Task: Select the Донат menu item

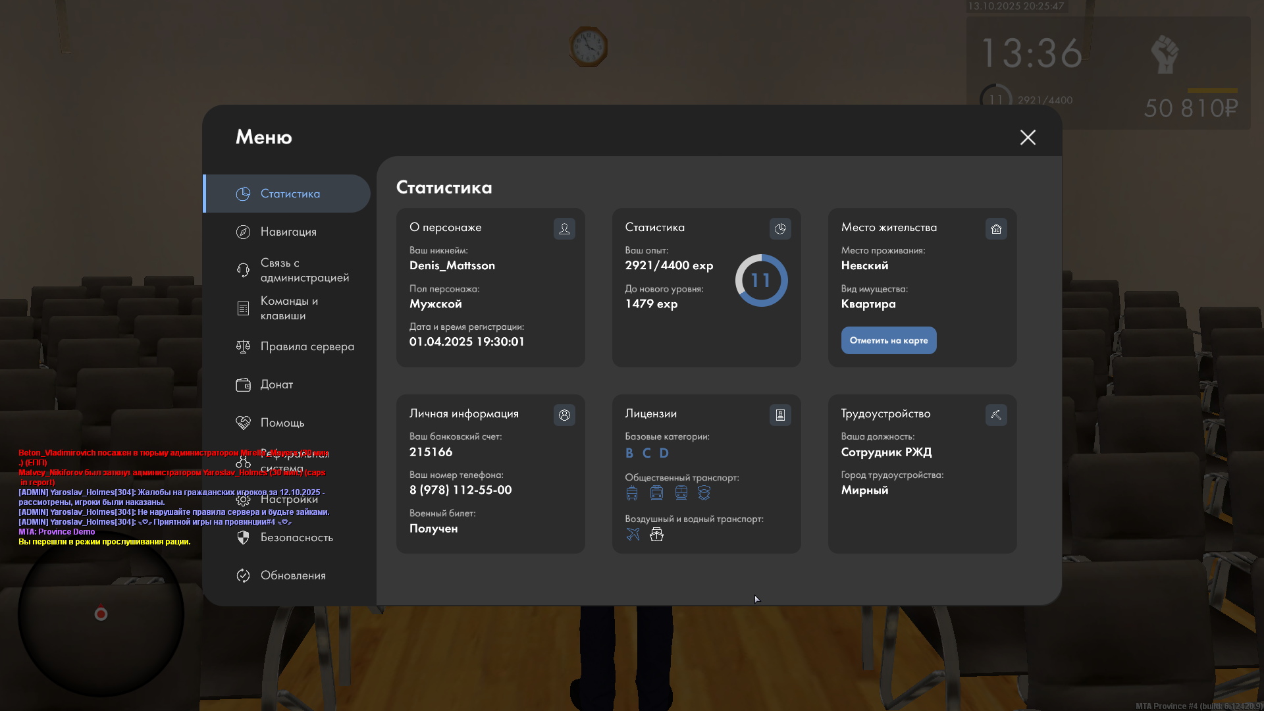Action: [x=276, y=385]
